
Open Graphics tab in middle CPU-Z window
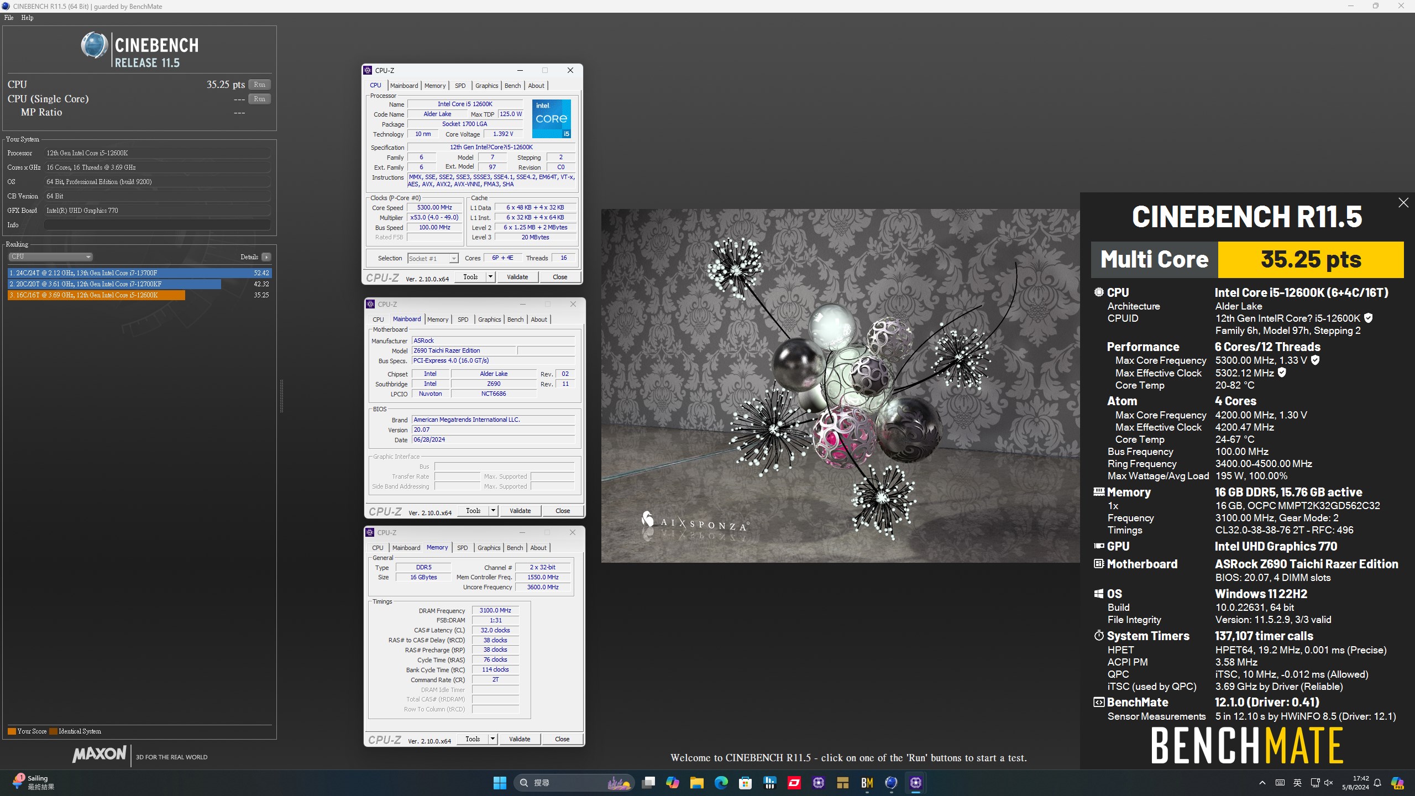489,320
